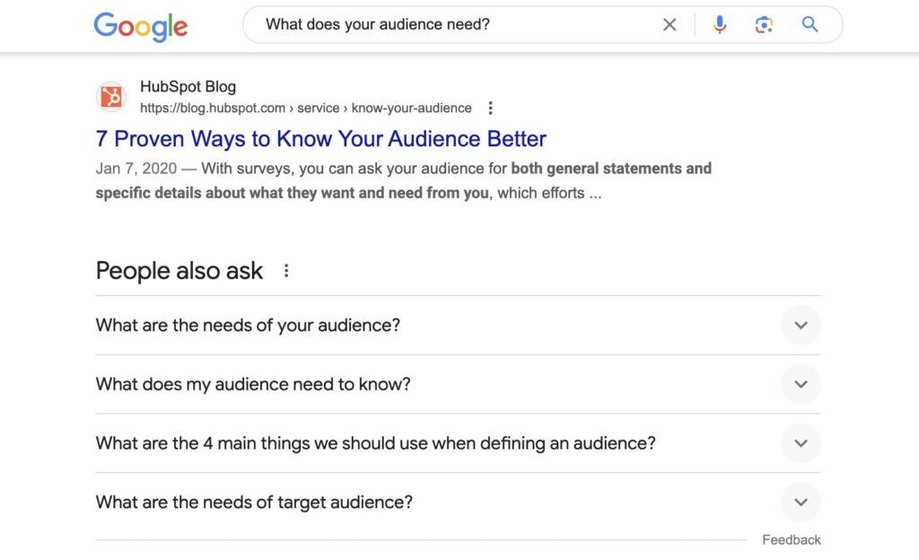Click the HubSpot favicon icon
Image resolution: width=919 pixels, height=560 pixels.
click(x=110, y=97)
